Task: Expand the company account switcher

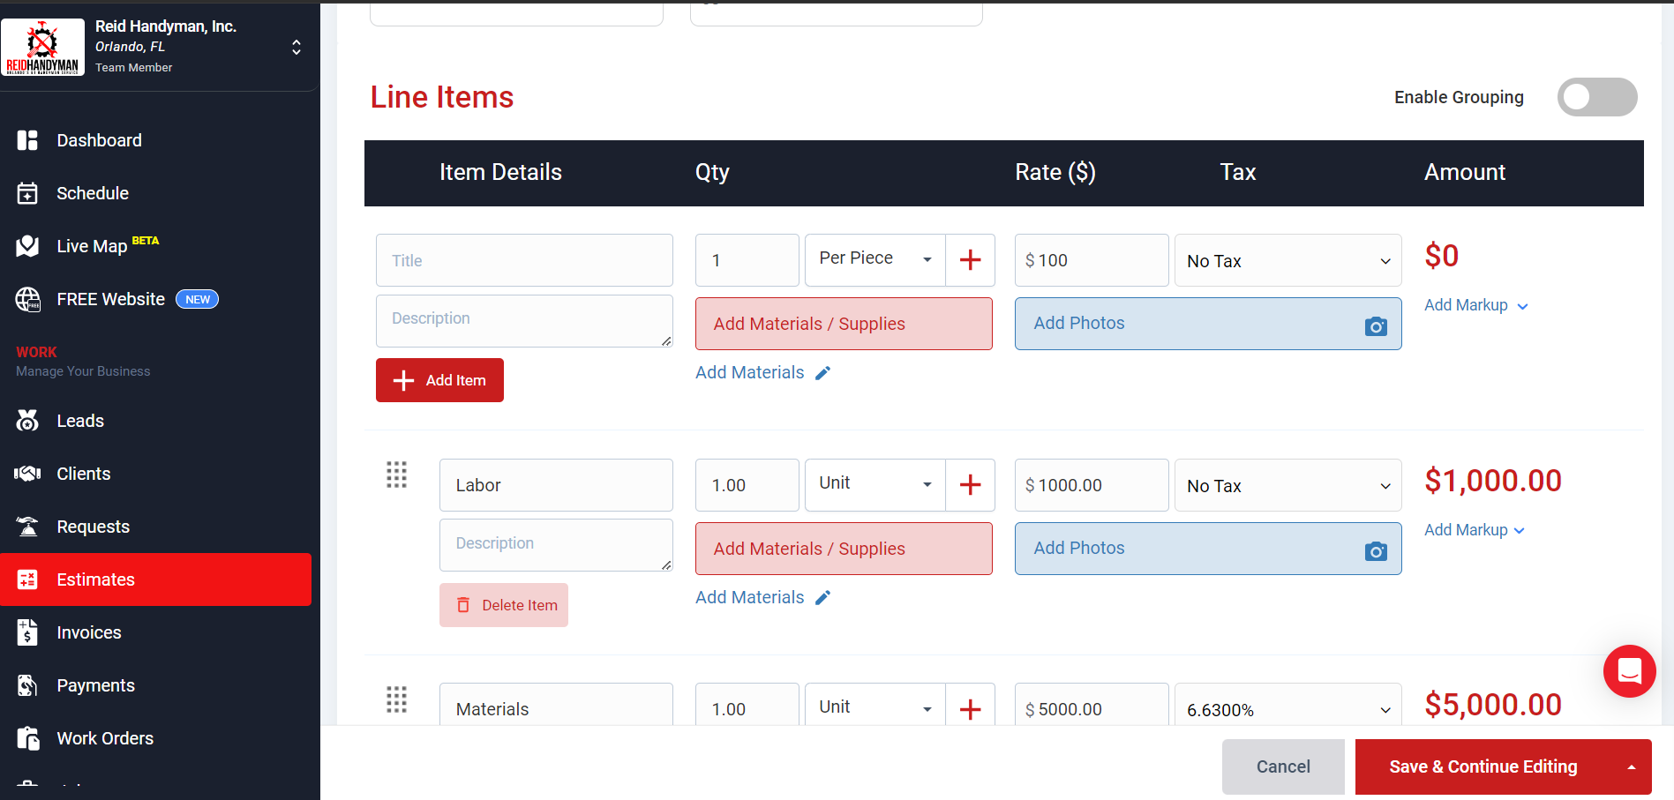Action: [297, 48]
